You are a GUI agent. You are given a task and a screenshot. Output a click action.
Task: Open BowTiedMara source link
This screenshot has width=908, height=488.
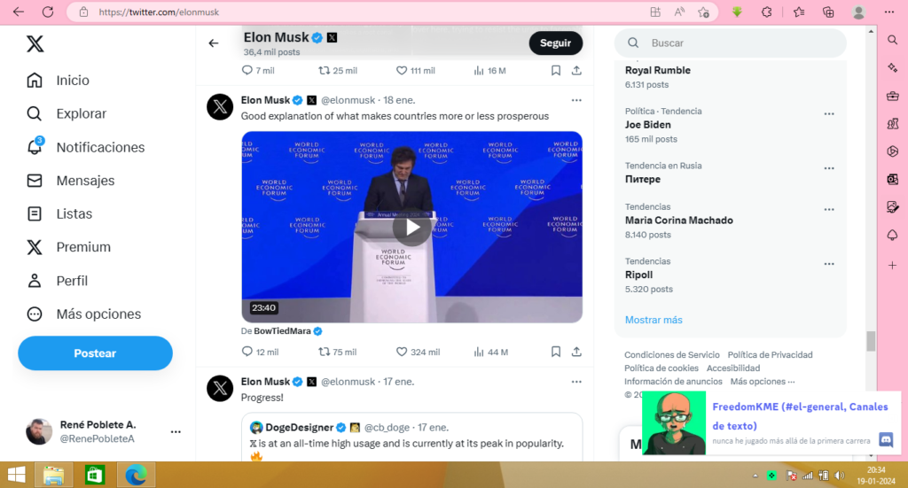(x=282, y=331)
